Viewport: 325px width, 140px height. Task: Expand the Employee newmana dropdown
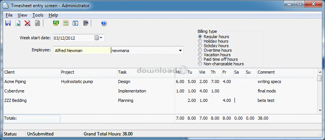[180, 51]
